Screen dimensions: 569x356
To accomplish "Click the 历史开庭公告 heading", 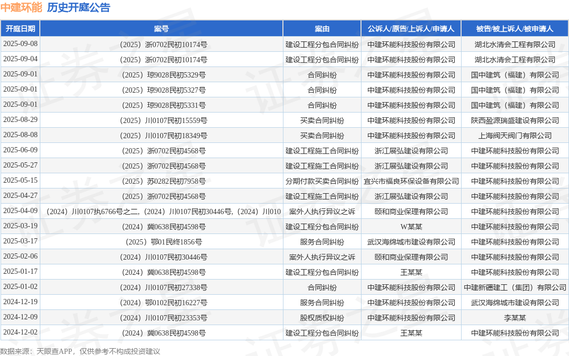I will [x=79, y=7].
